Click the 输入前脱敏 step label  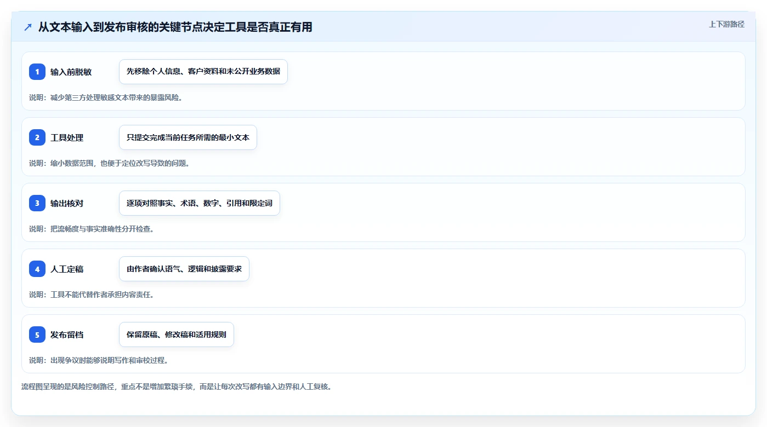coord(71,72)
